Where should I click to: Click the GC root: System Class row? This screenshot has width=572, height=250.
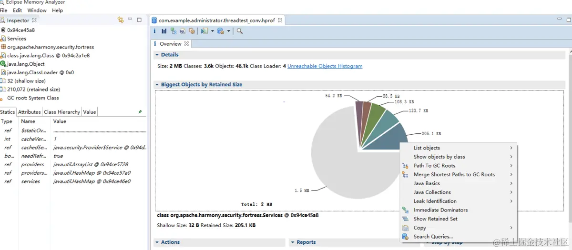pyautogui.click(x=33, y=98)
